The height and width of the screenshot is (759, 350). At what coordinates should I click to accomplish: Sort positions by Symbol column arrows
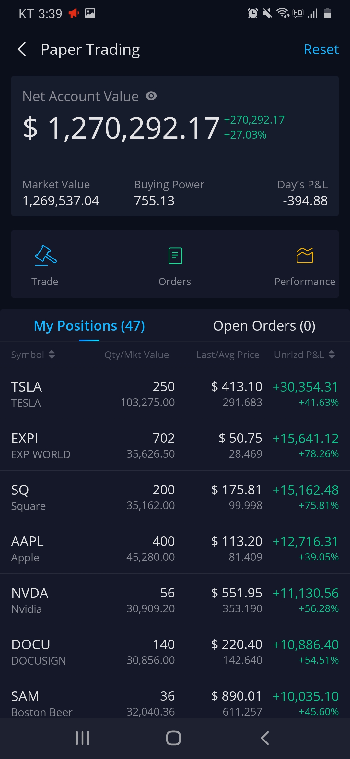coord(52,354)
